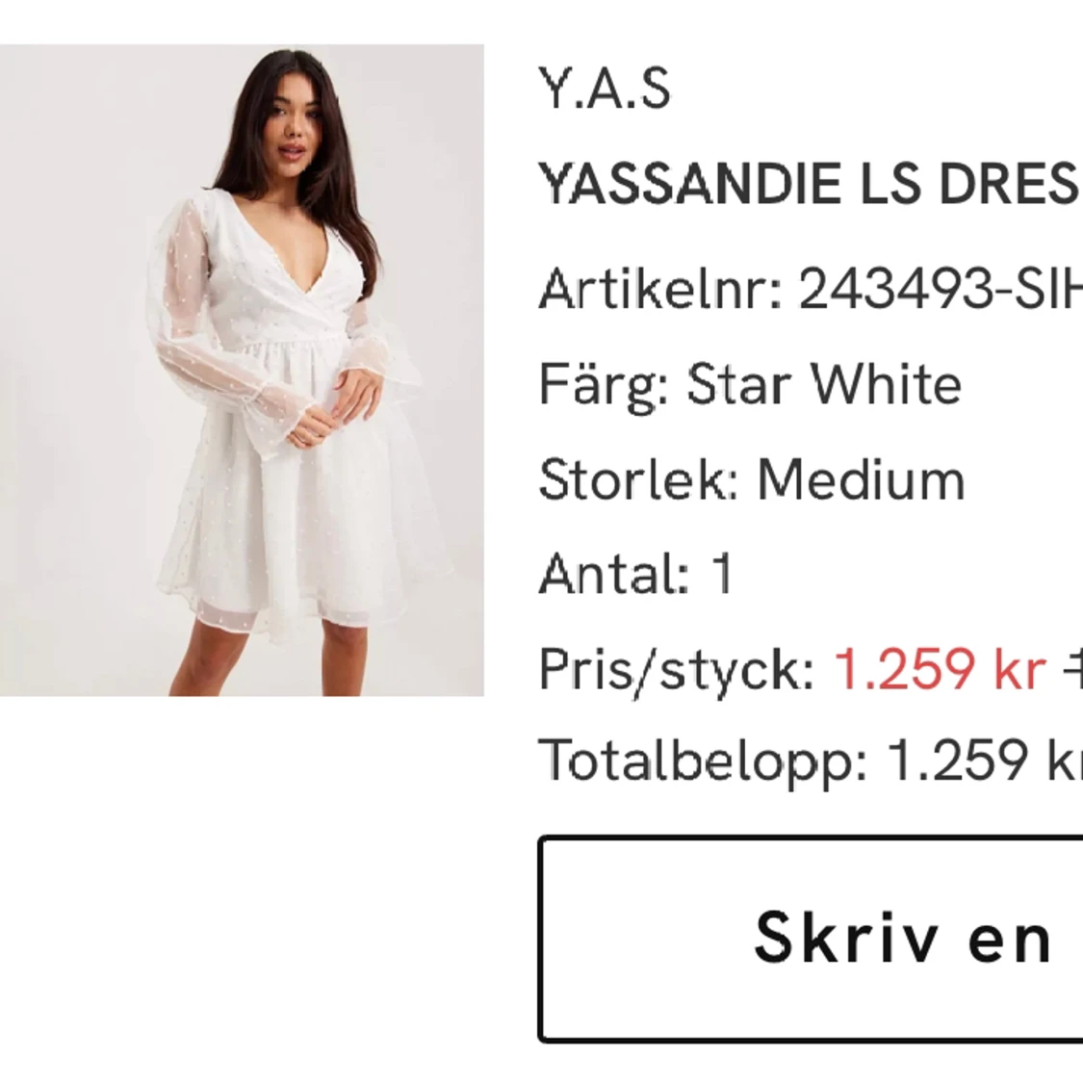Select the Pris/styck label

point(678,670)
